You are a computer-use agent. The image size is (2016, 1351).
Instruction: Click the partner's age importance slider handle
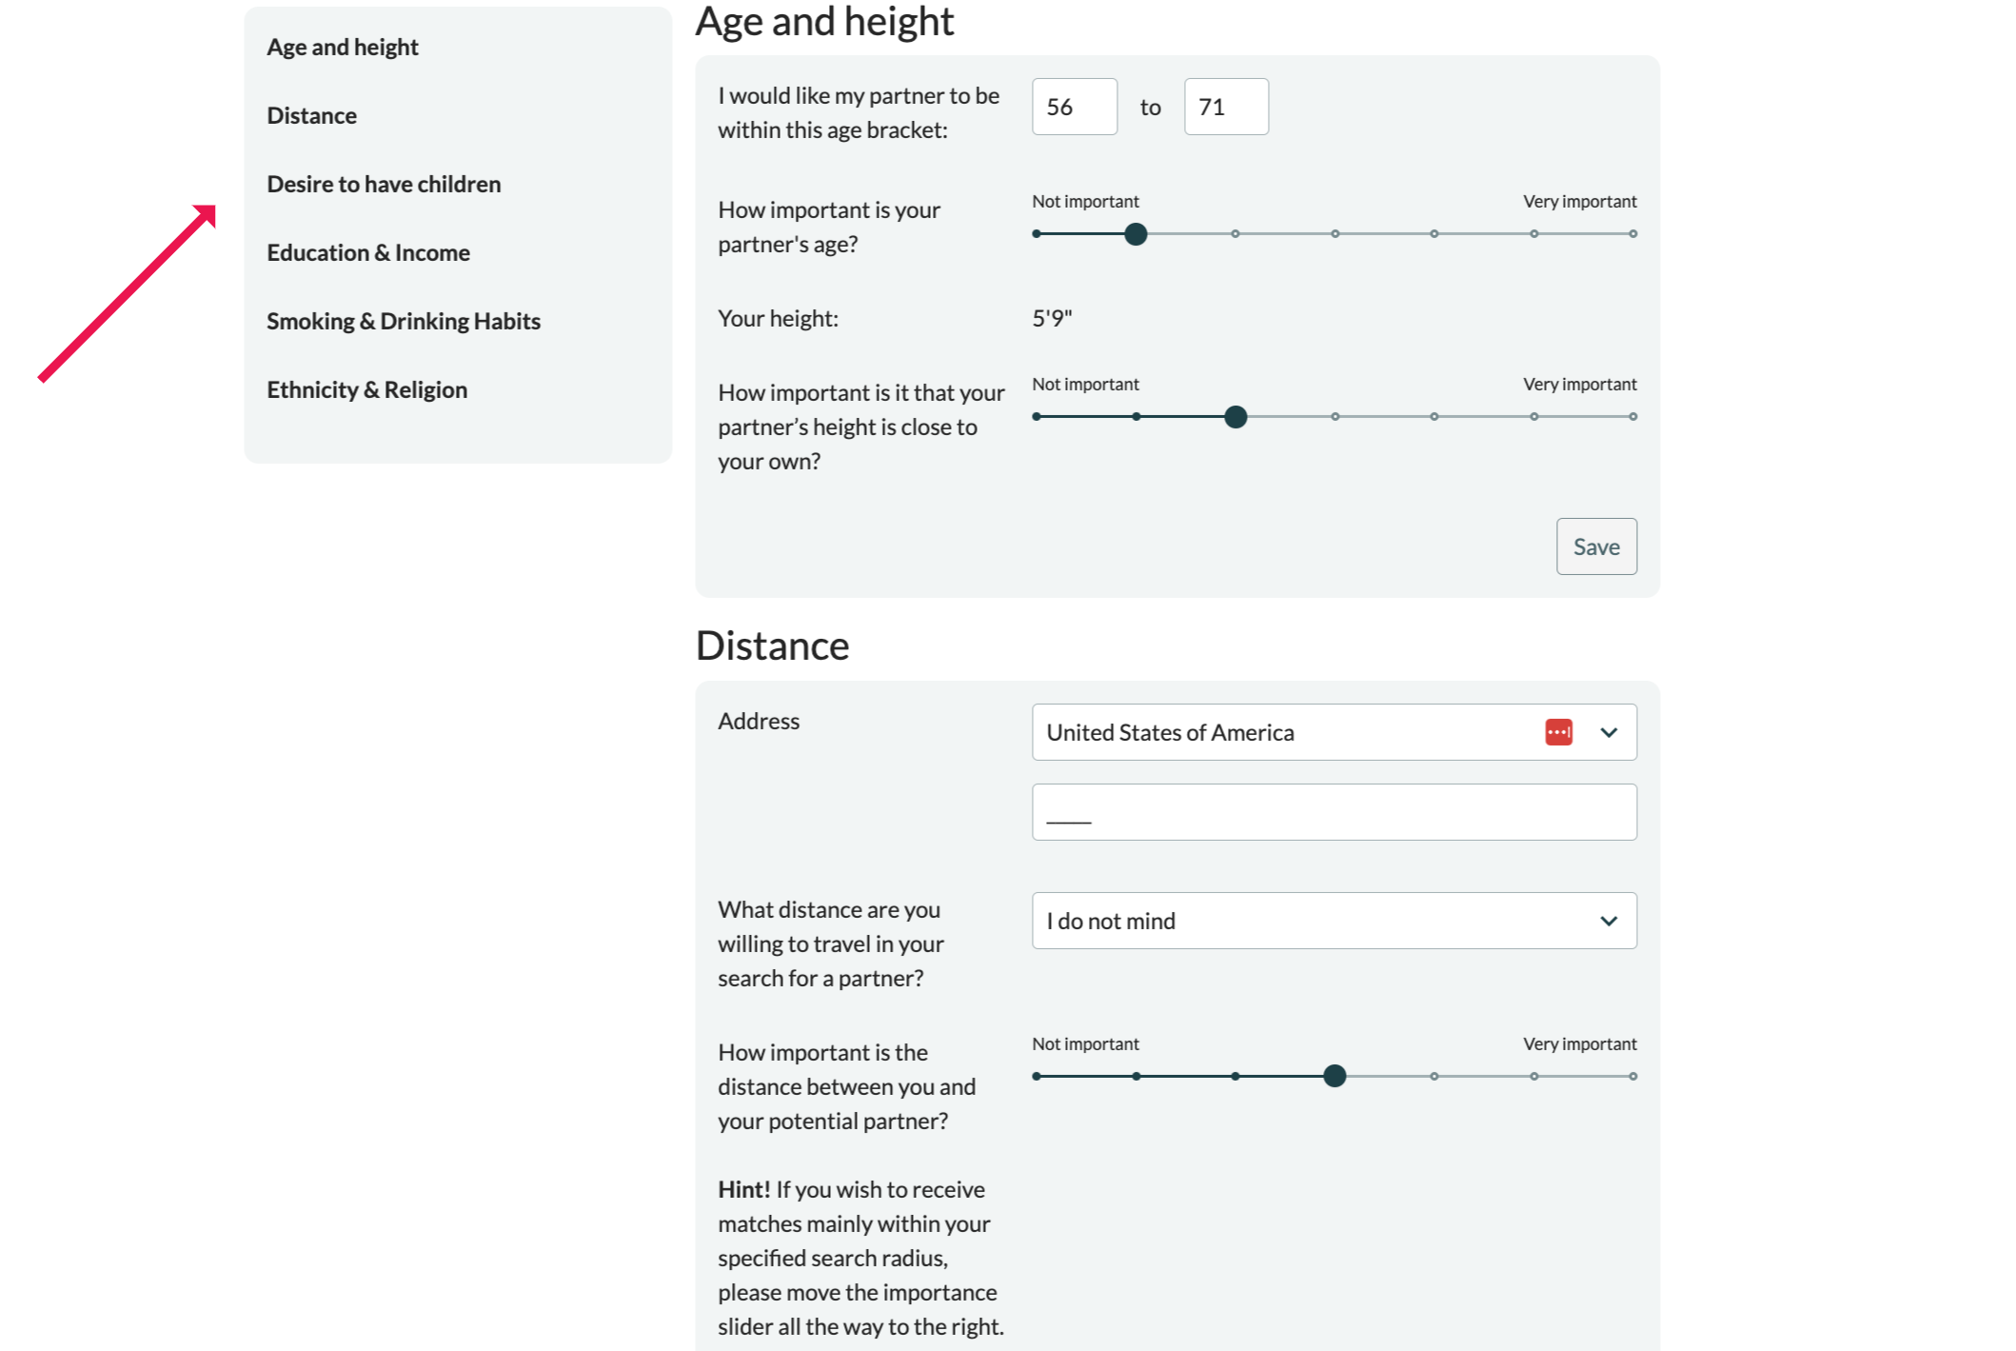pyautogui.click(x=1136, y=233)
